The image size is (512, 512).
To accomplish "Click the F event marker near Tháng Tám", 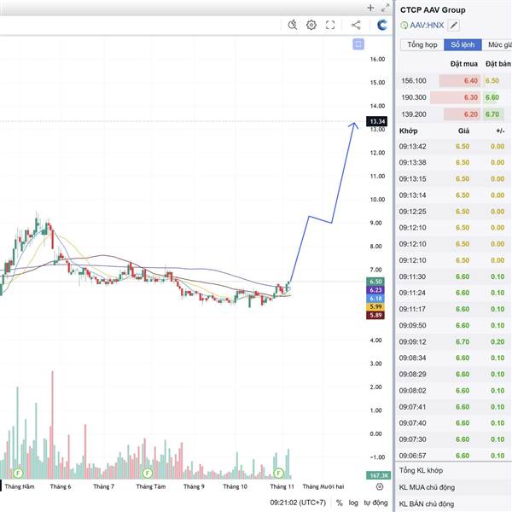I will (x=148, y=473).
